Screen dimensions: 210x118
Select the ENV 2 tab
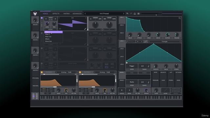(122, 28)
